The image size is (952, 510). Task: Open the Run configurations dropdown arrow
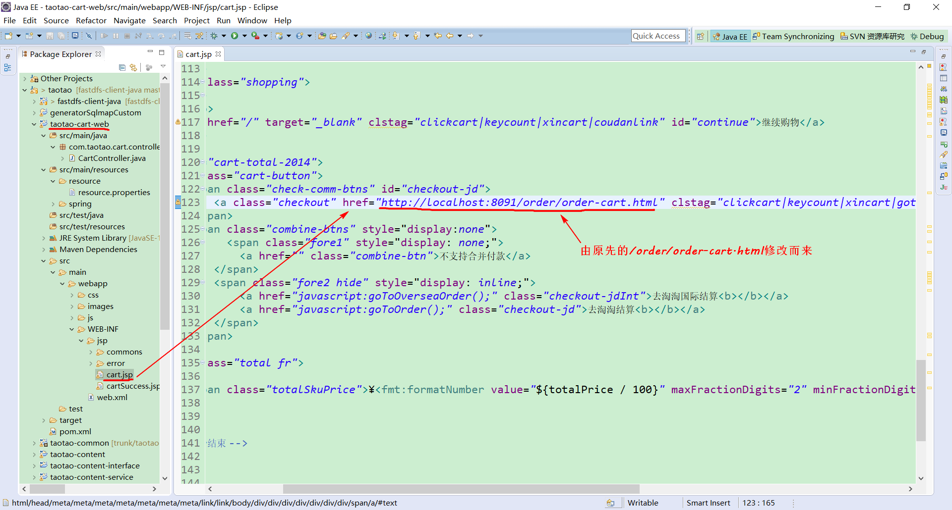pos(244,36)
